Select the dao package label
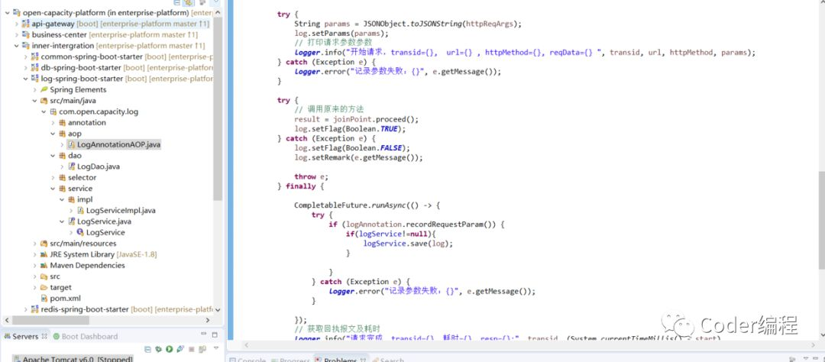Viewport: 825px width, 362px height. point(75,156)
